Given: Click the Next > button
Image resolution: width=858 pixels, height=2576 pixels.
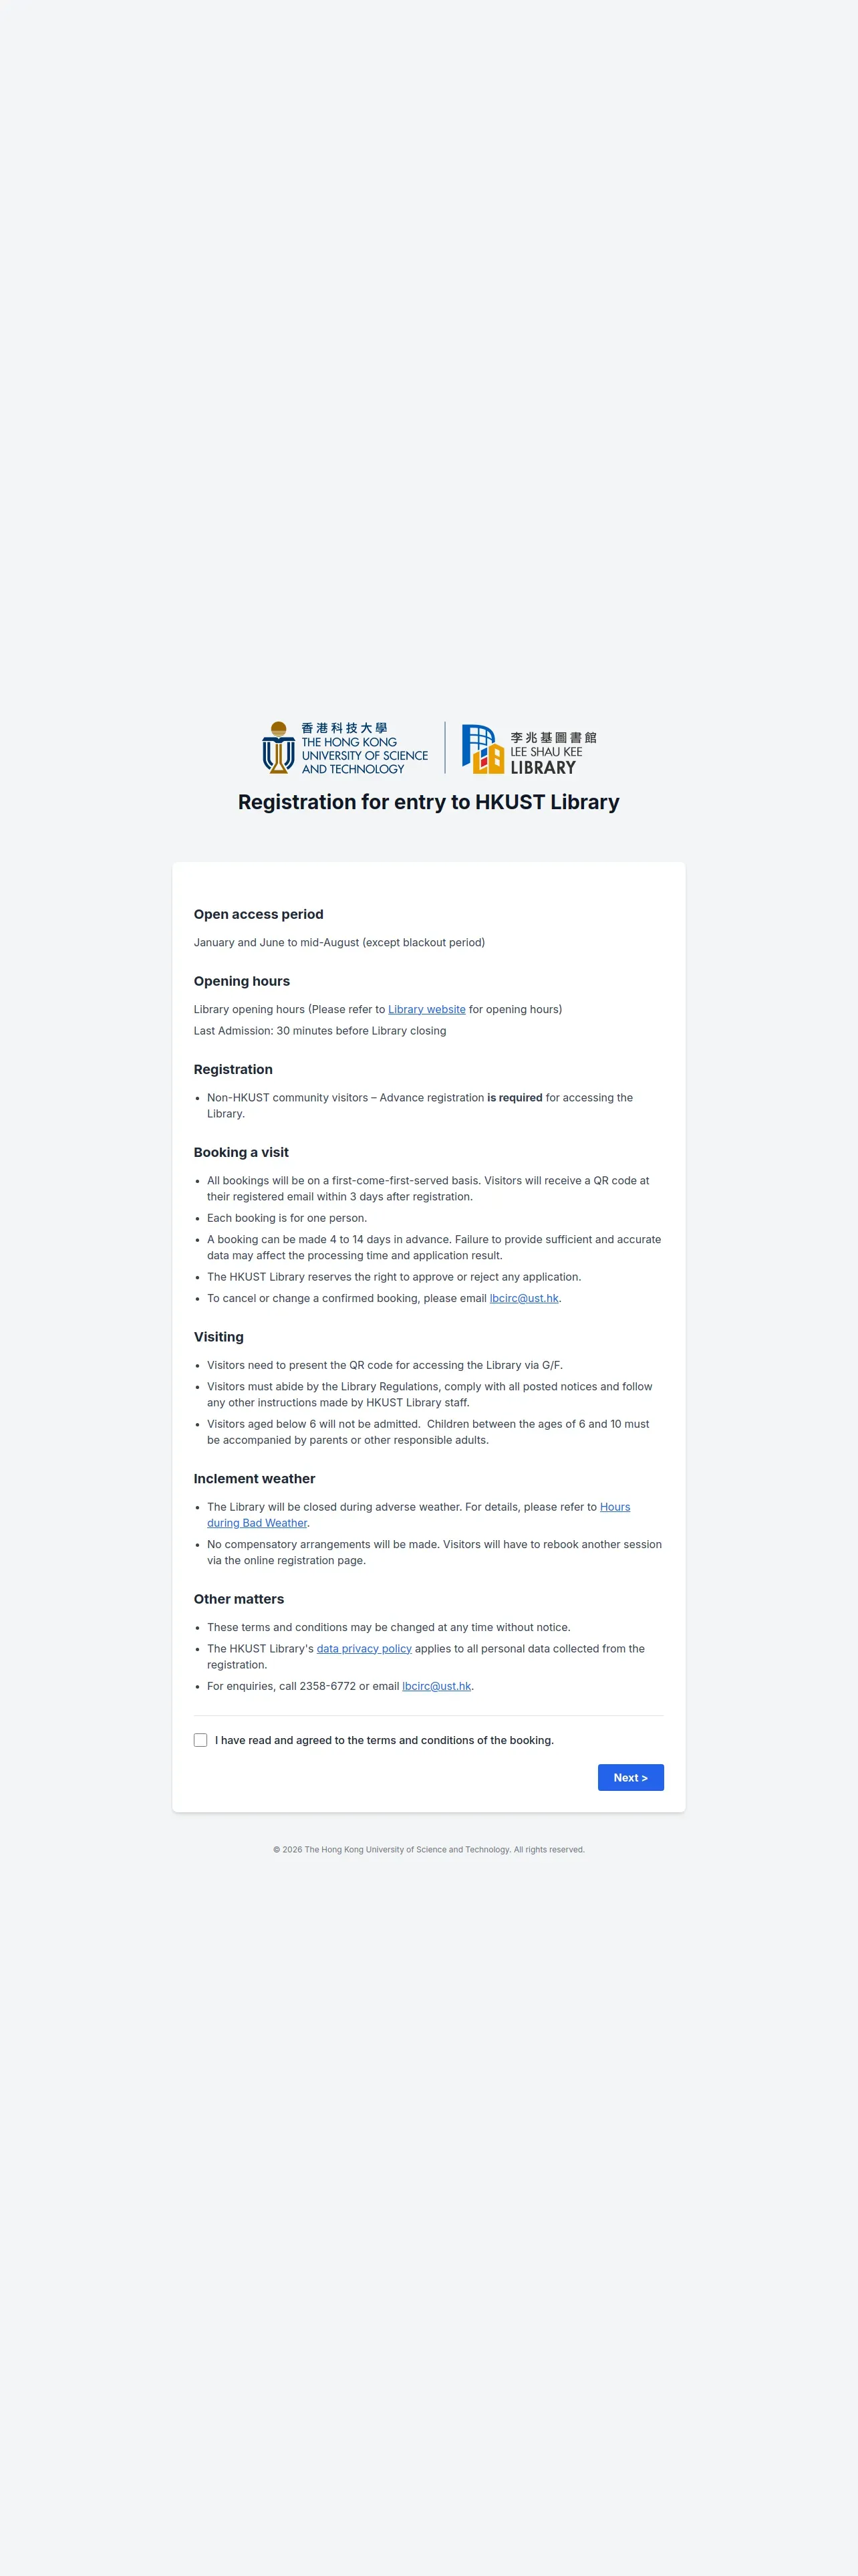Looking at the screenshot, I should pyautogui.click(x=630, y=1777).
